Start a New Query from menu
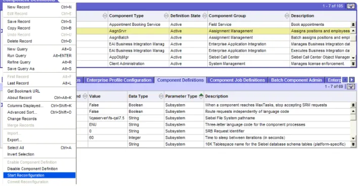 [39, 49]
